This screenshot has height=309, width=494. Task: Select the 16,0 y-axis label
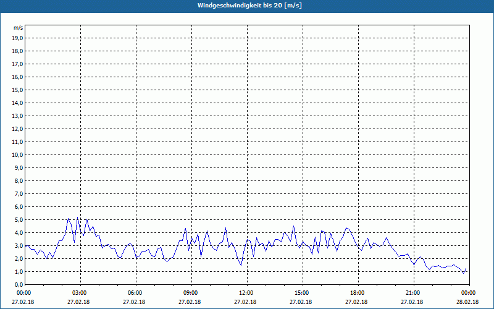[17, 77]
